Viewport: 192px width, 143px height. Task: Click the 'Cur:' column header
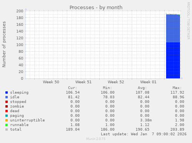[73, 88]
